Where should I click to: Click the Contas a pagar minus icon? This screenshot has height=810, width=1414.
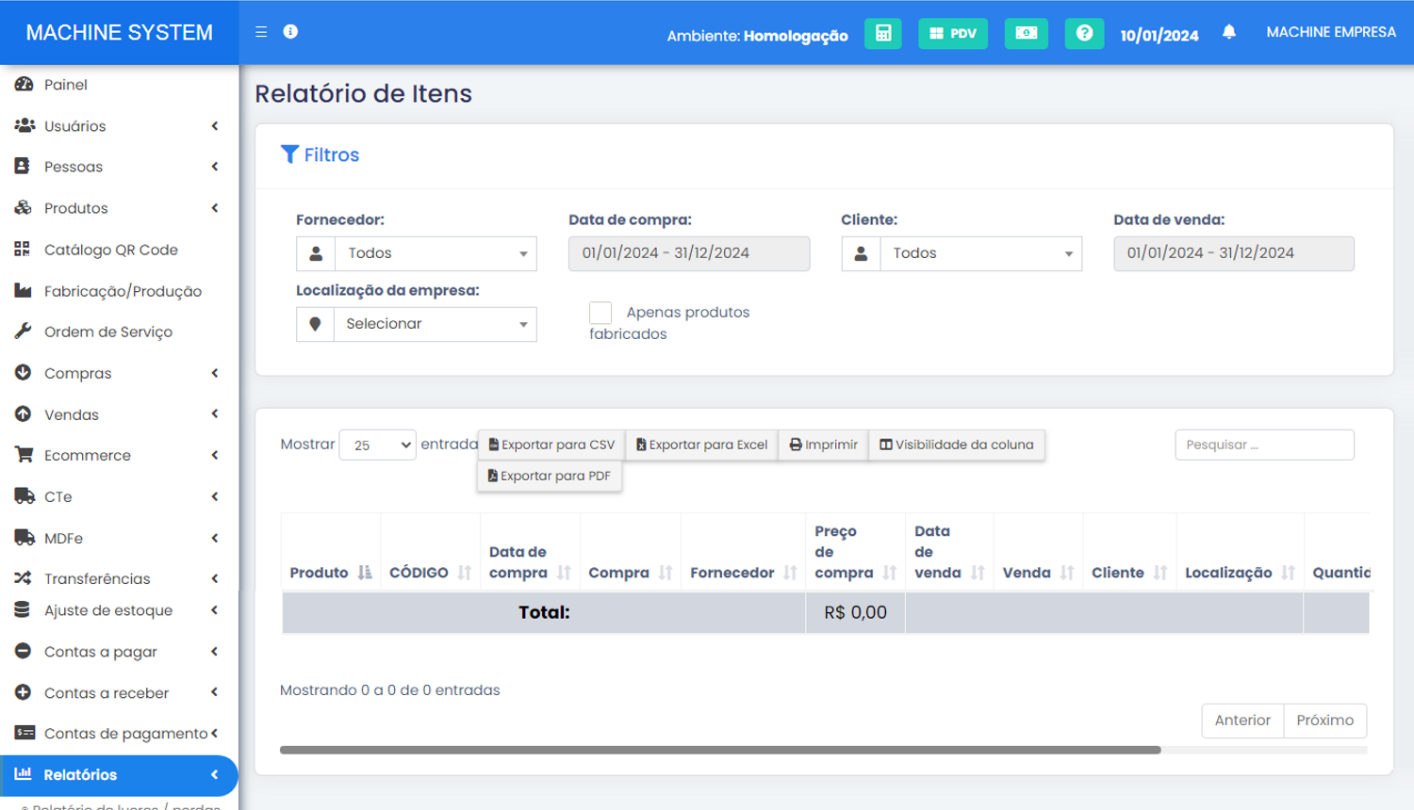click(x=24, y=651)
